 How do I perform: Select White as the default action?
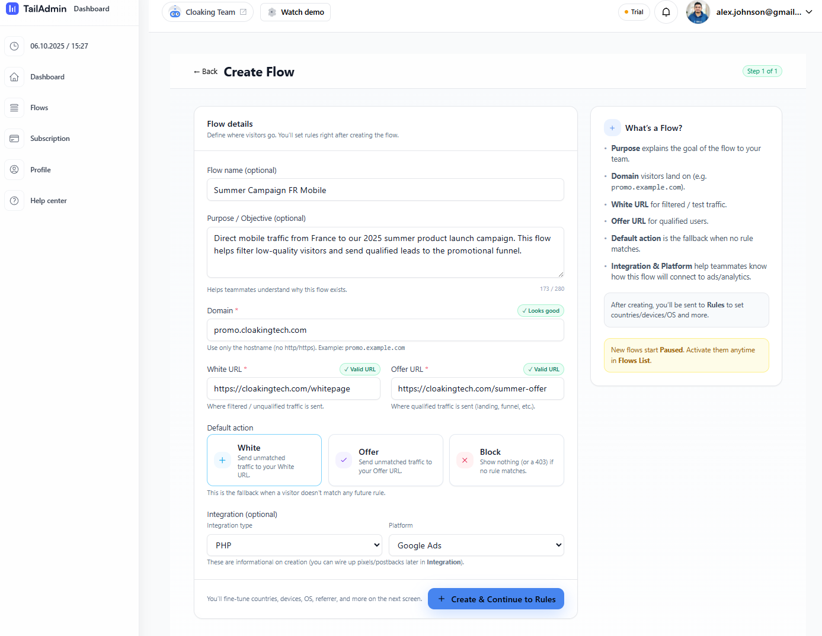264,460
